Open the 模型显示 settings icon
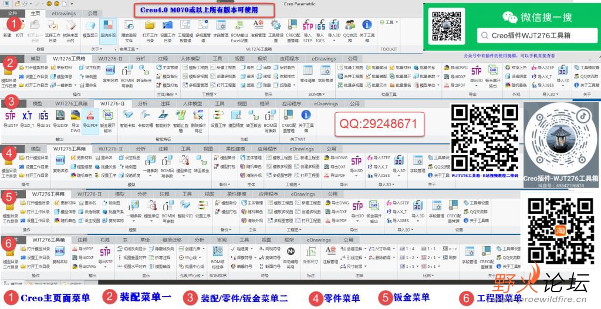The height and width of the screenshot is (309, 601). point(90,29)
